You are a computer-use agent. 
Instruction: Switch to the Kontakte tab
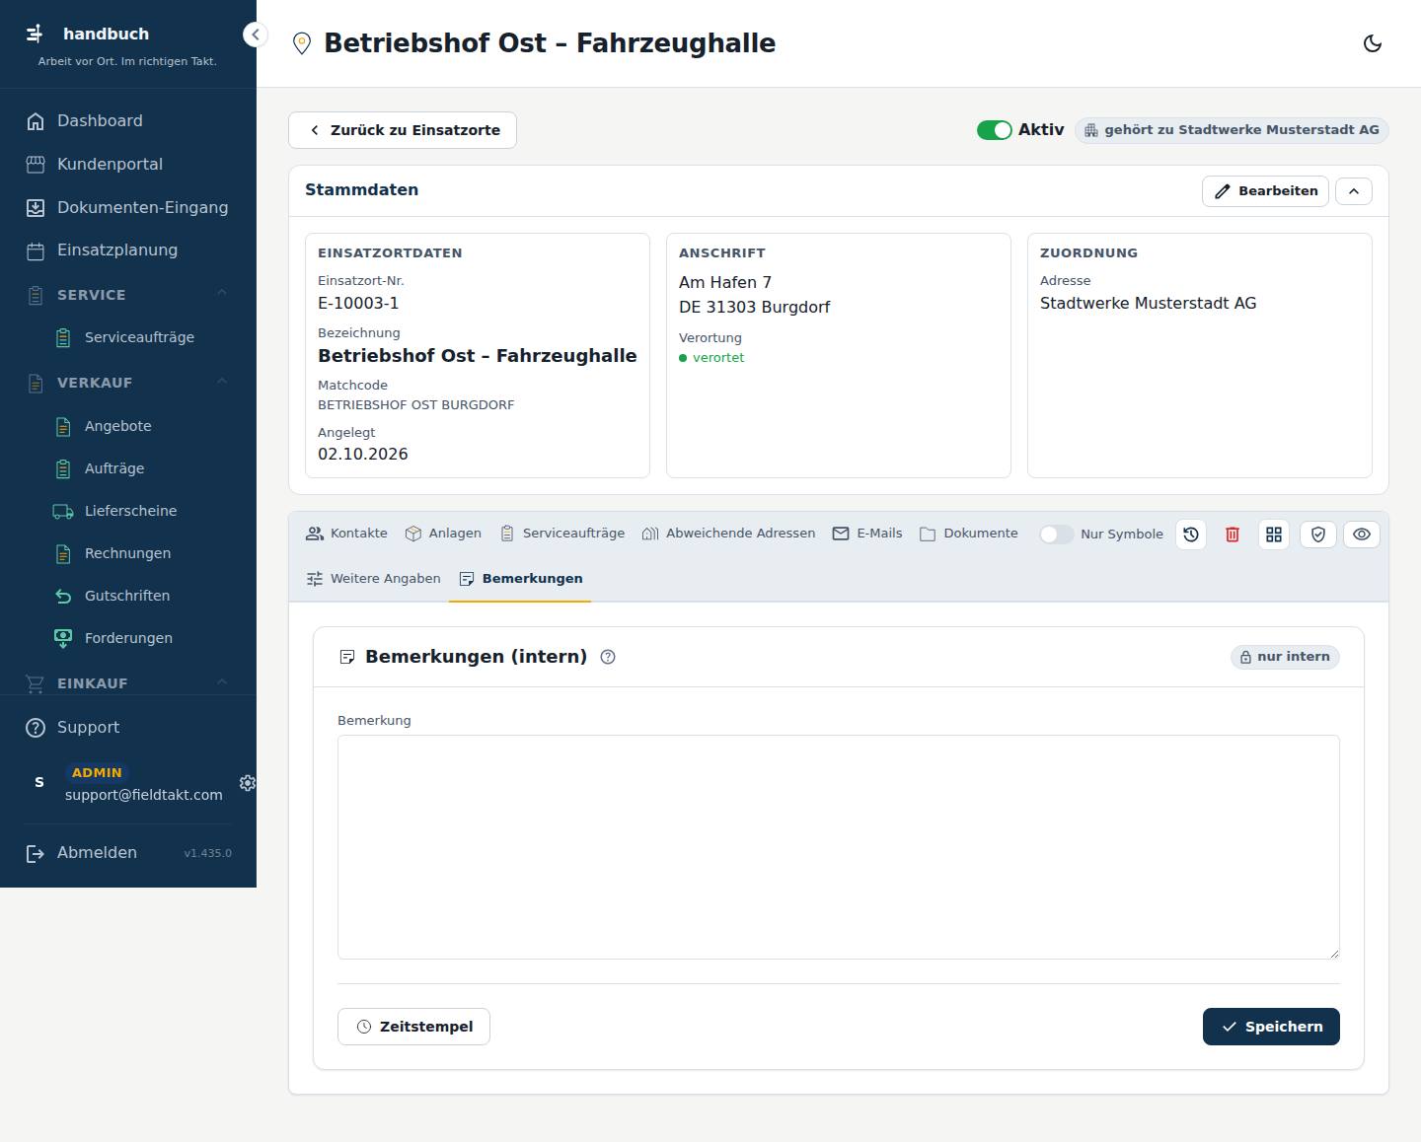[x=346, y=534]
